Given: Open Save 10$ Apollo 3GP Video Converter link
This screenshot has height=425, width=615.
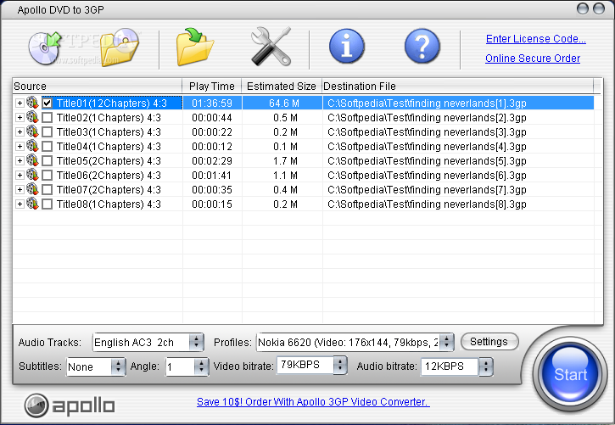Looking at the screenshot, I should point(313,402).
